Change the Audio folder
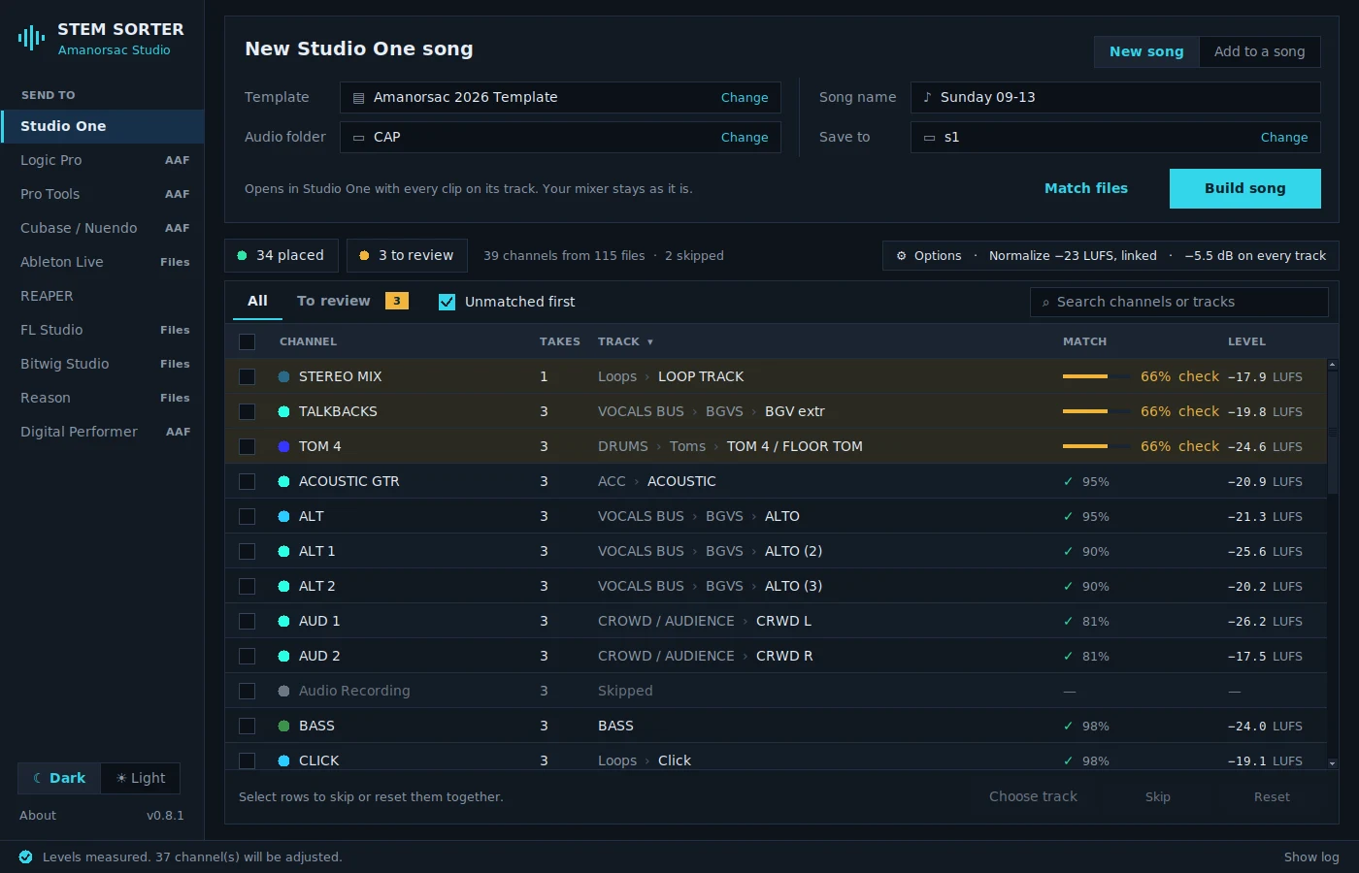Viewport: 1359px width, 873px height. (745, 138)
